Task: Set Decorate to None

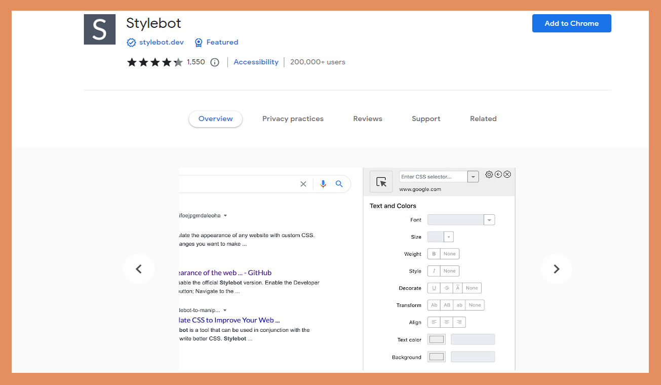Action: (x=471, y=288)
